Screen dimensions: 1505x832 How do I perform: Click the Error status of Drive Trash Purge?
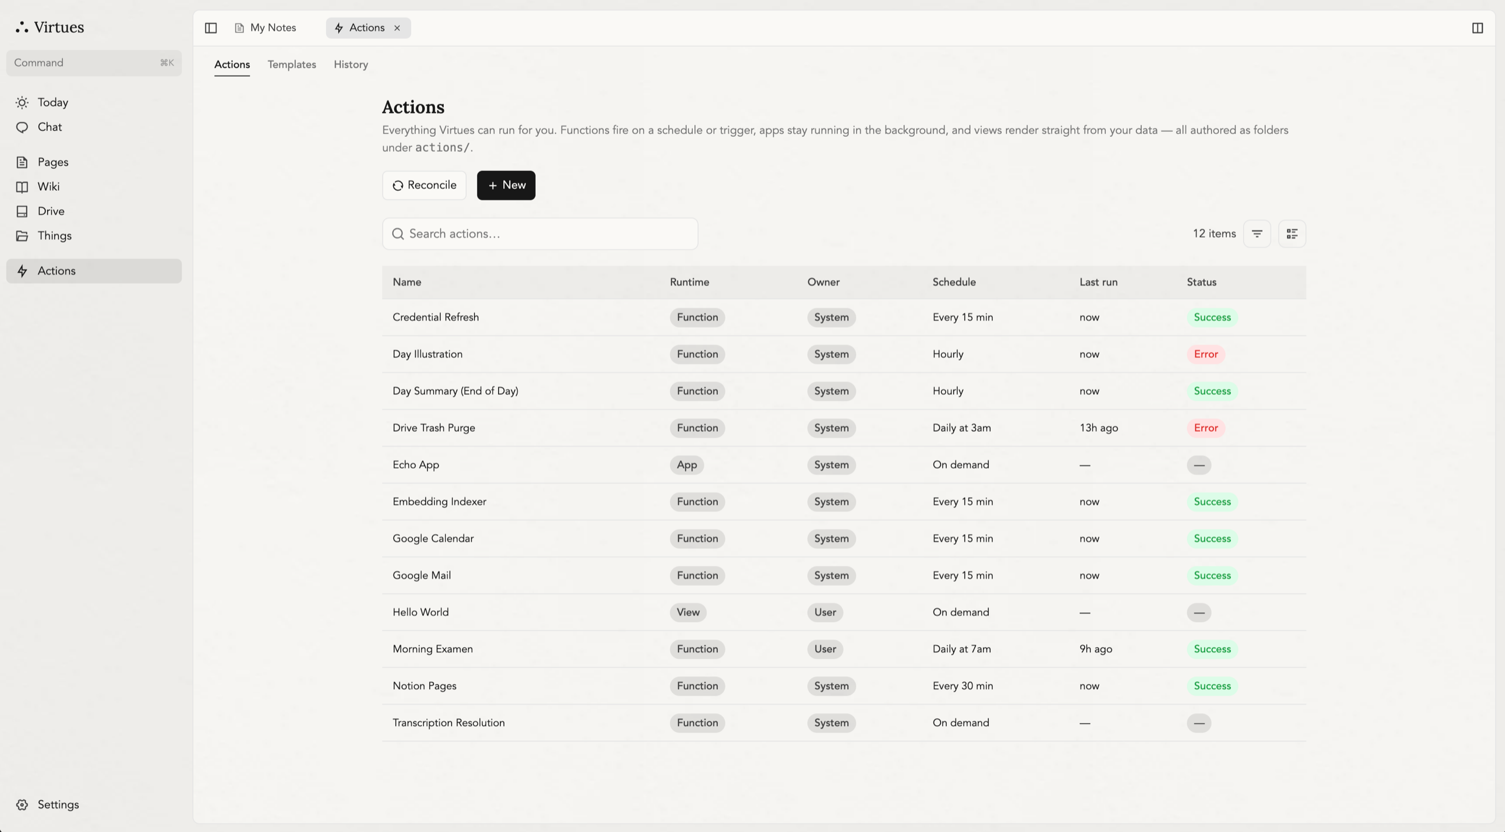[x=1206, y=428]
